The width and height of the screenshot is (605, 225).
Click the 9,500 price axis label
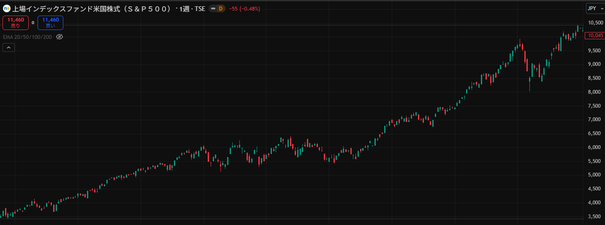595,51
